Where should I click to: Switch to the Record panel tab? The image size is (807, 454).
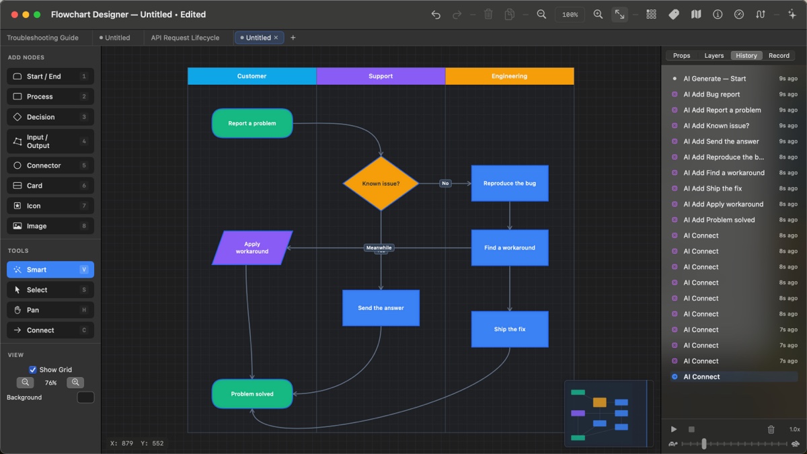tap(779, 56)
